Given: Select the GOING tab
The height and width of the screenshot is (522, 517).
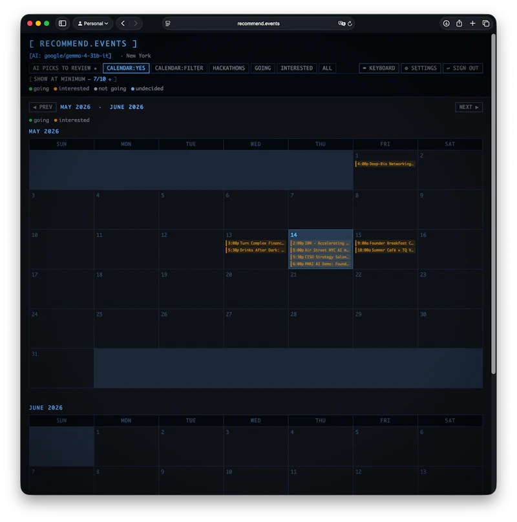Looking at the screenshot, I should coord(262,68).
